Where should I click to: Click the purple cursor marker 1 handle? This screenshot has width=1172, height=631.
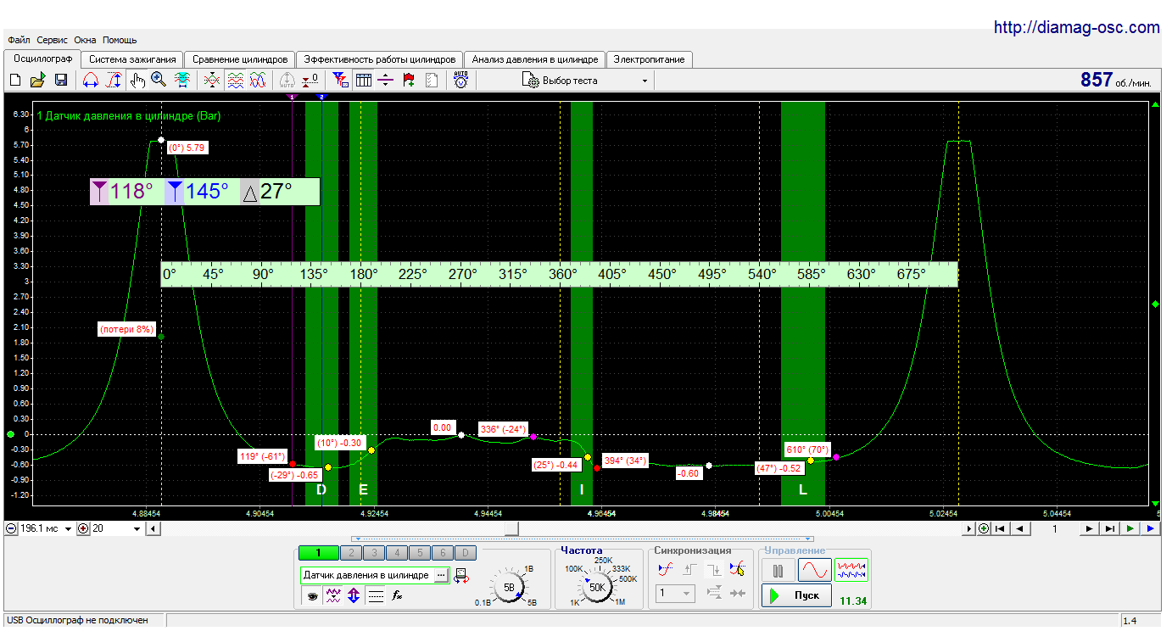[293, 98]
